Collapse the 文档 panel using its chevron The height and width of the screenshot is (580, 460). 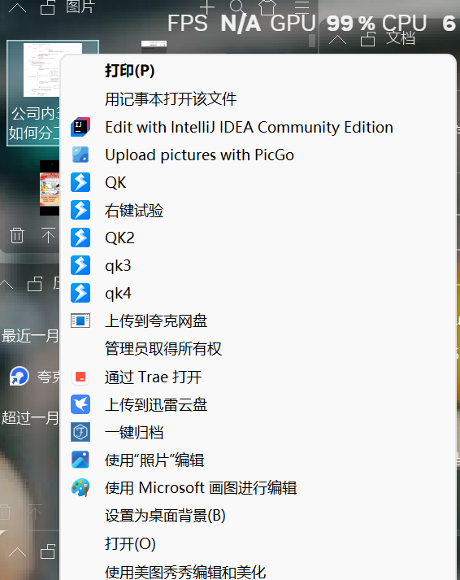click(x=338, y=39)
